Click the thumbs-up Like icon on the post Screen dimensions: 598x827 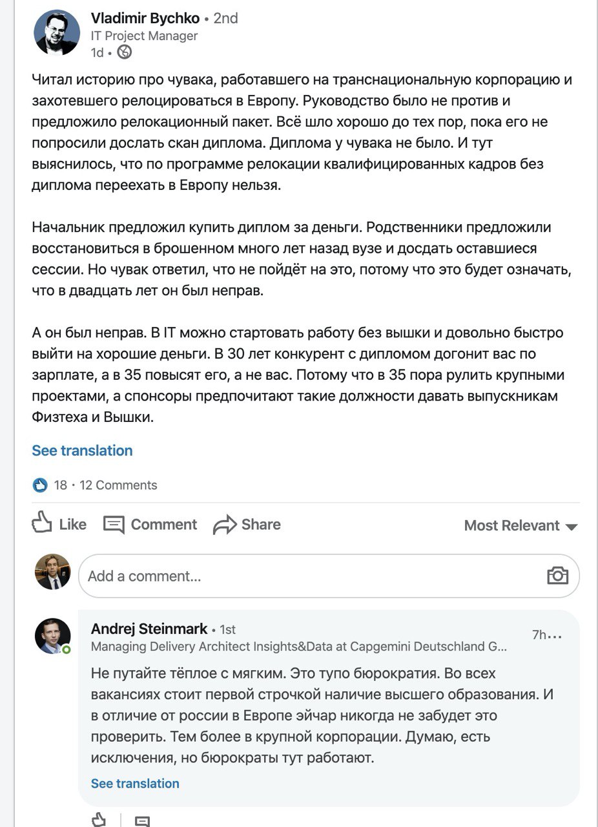point(42,523)
